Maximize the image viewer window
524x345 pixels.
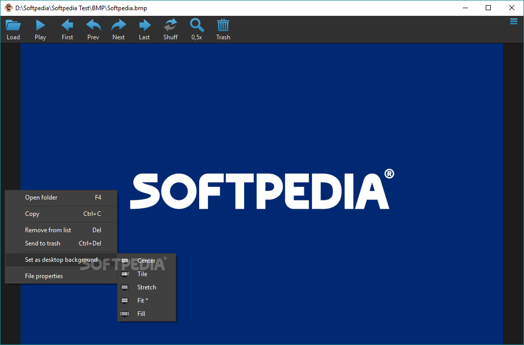[x=488, y=8]
